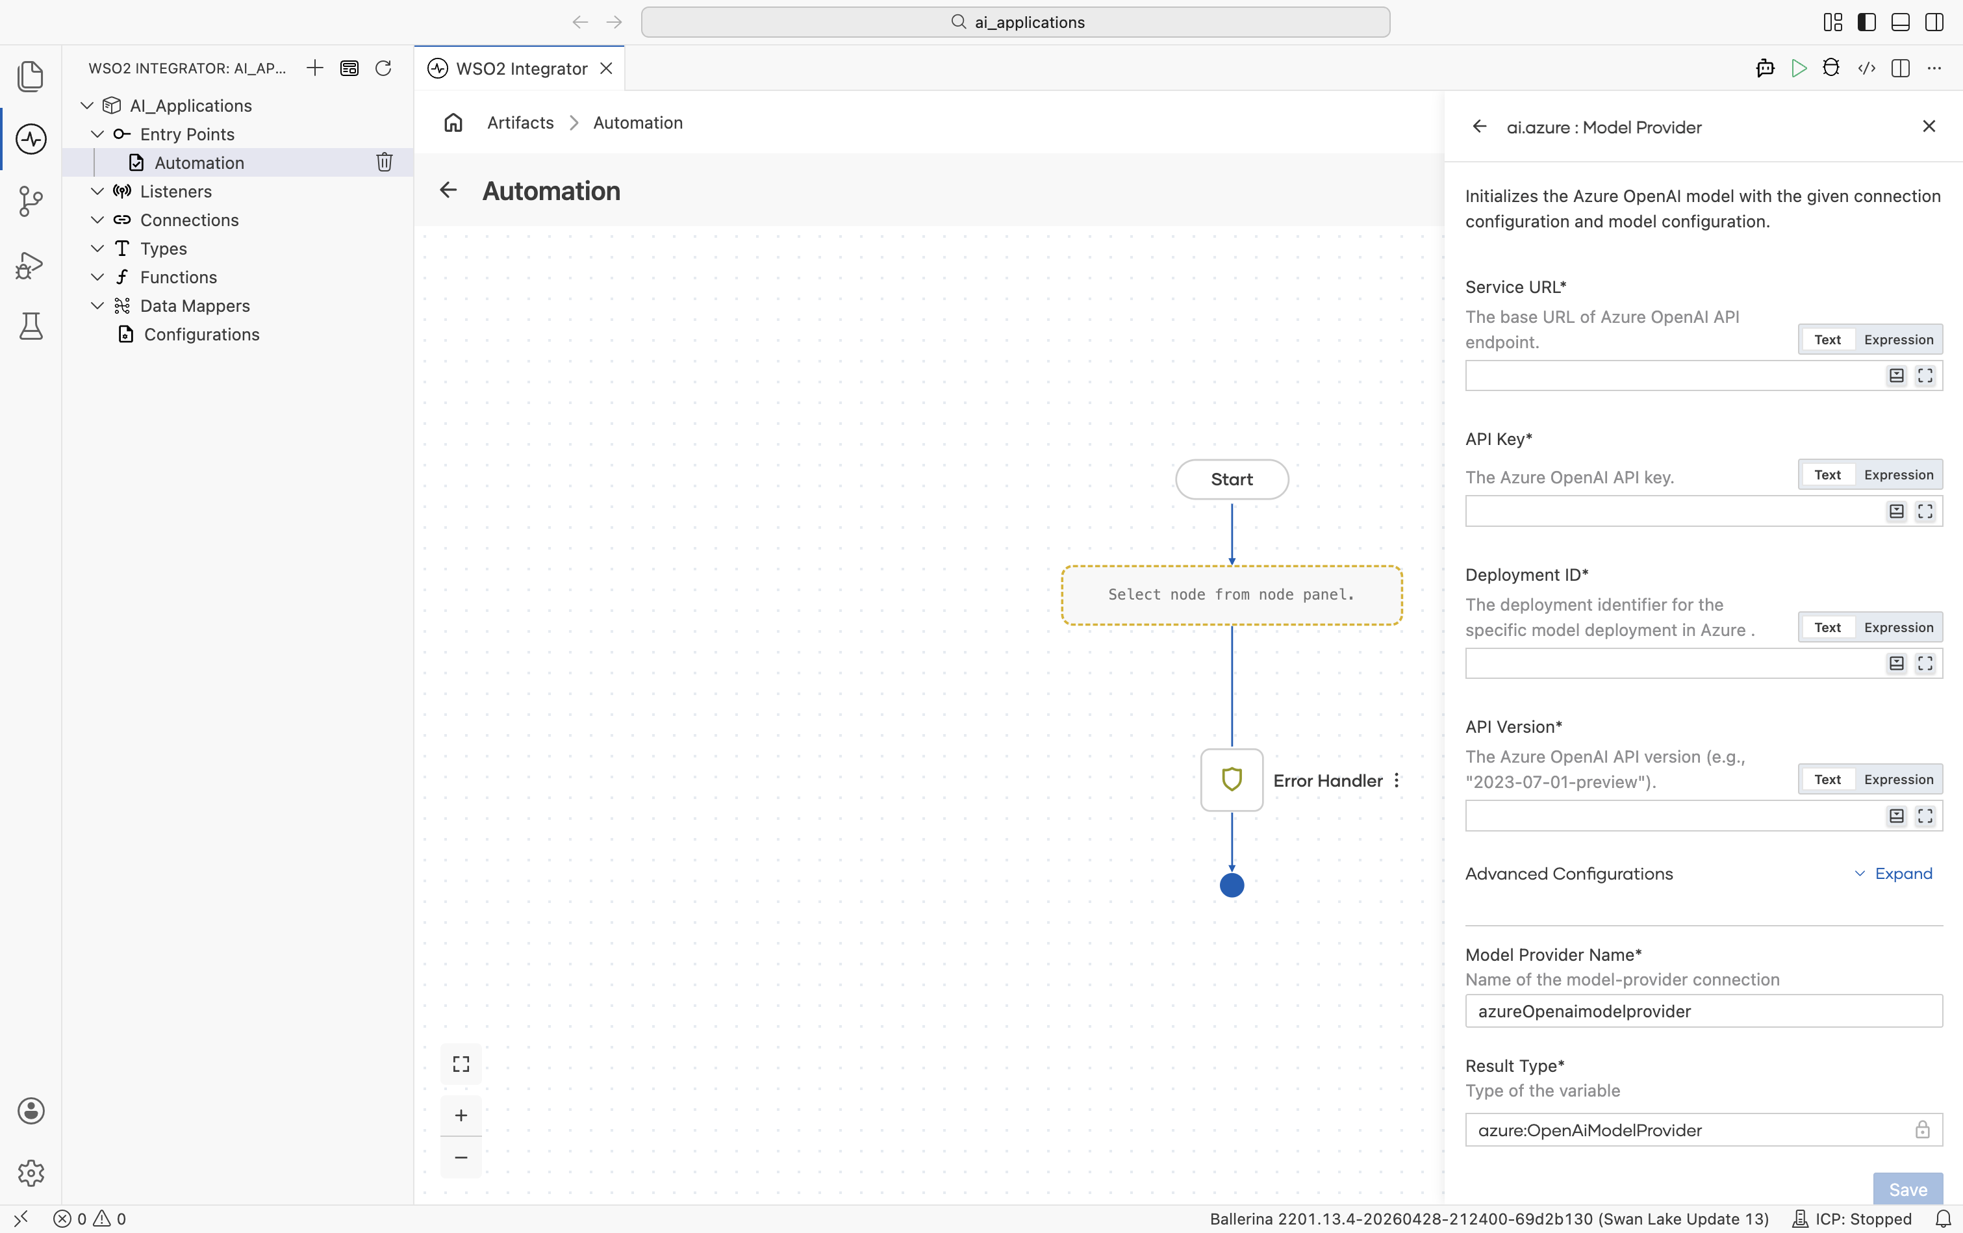The image size is (1963, 1233).
Task: Open ICP: Stopped status item
Action: click(1851, 1218)
